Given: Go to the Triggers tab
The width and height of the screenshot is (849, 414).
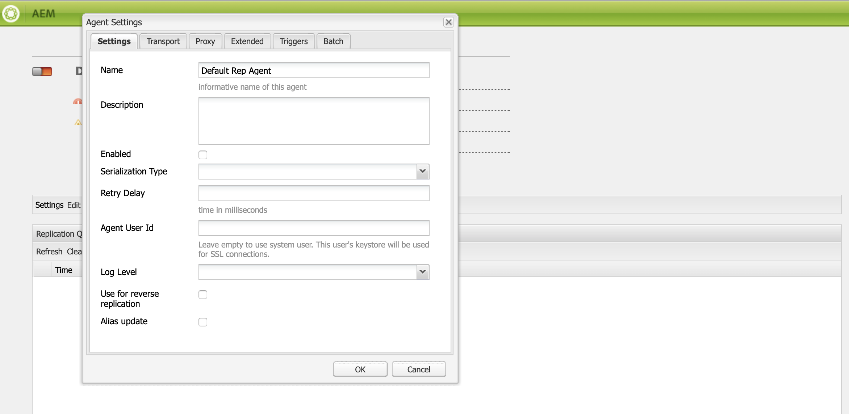Looking at the screenshot, I should 293,41.
